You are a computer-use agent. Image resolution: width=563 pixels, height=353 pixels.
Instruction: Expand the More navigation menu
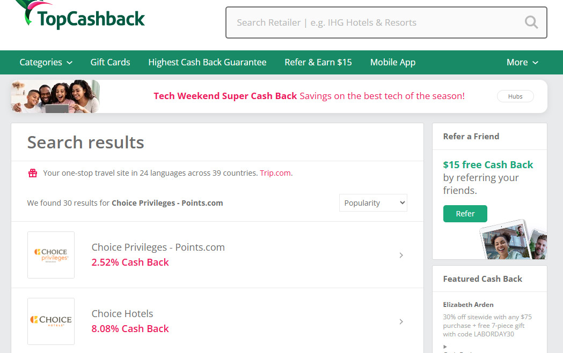[x=522, y=62]
